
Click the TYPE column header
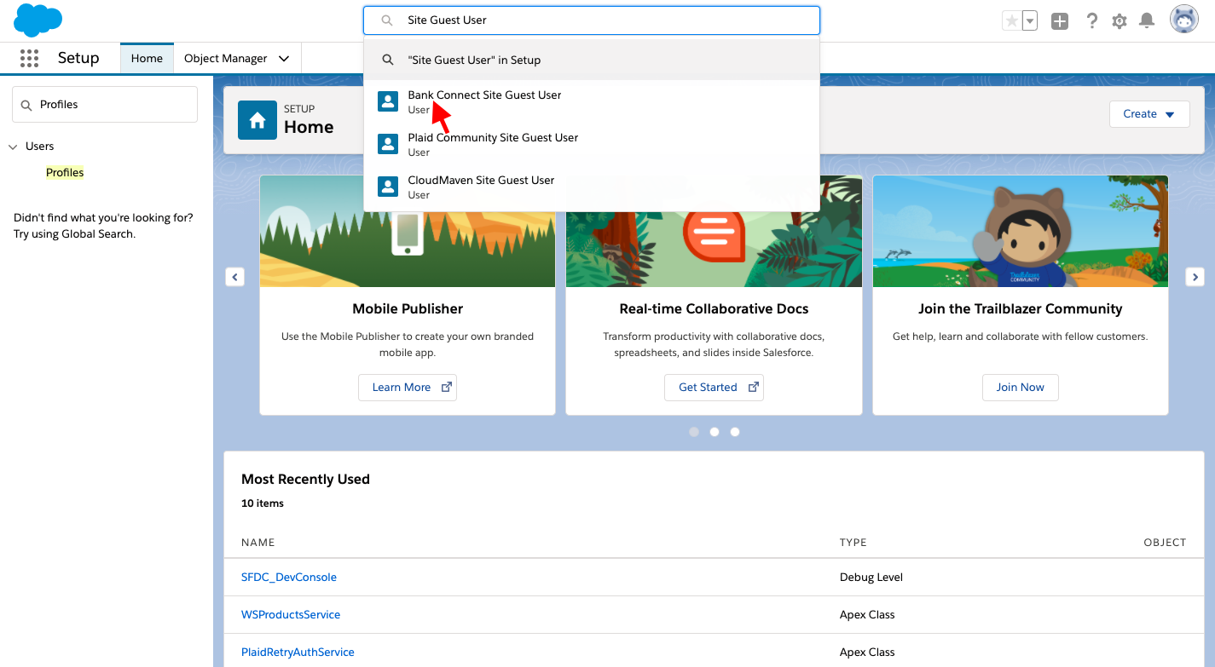pos(853,542)
